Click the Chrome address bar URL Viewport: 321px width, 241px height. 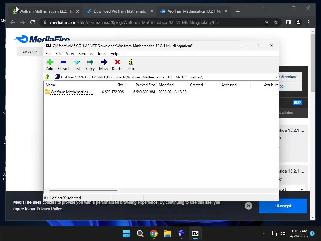(134, 22)
